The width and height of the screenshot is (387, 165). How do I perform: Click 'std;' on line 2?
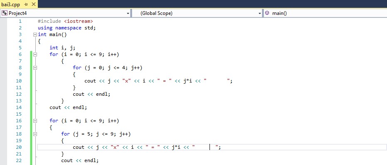pyautogui.click(x=90, y=28)
